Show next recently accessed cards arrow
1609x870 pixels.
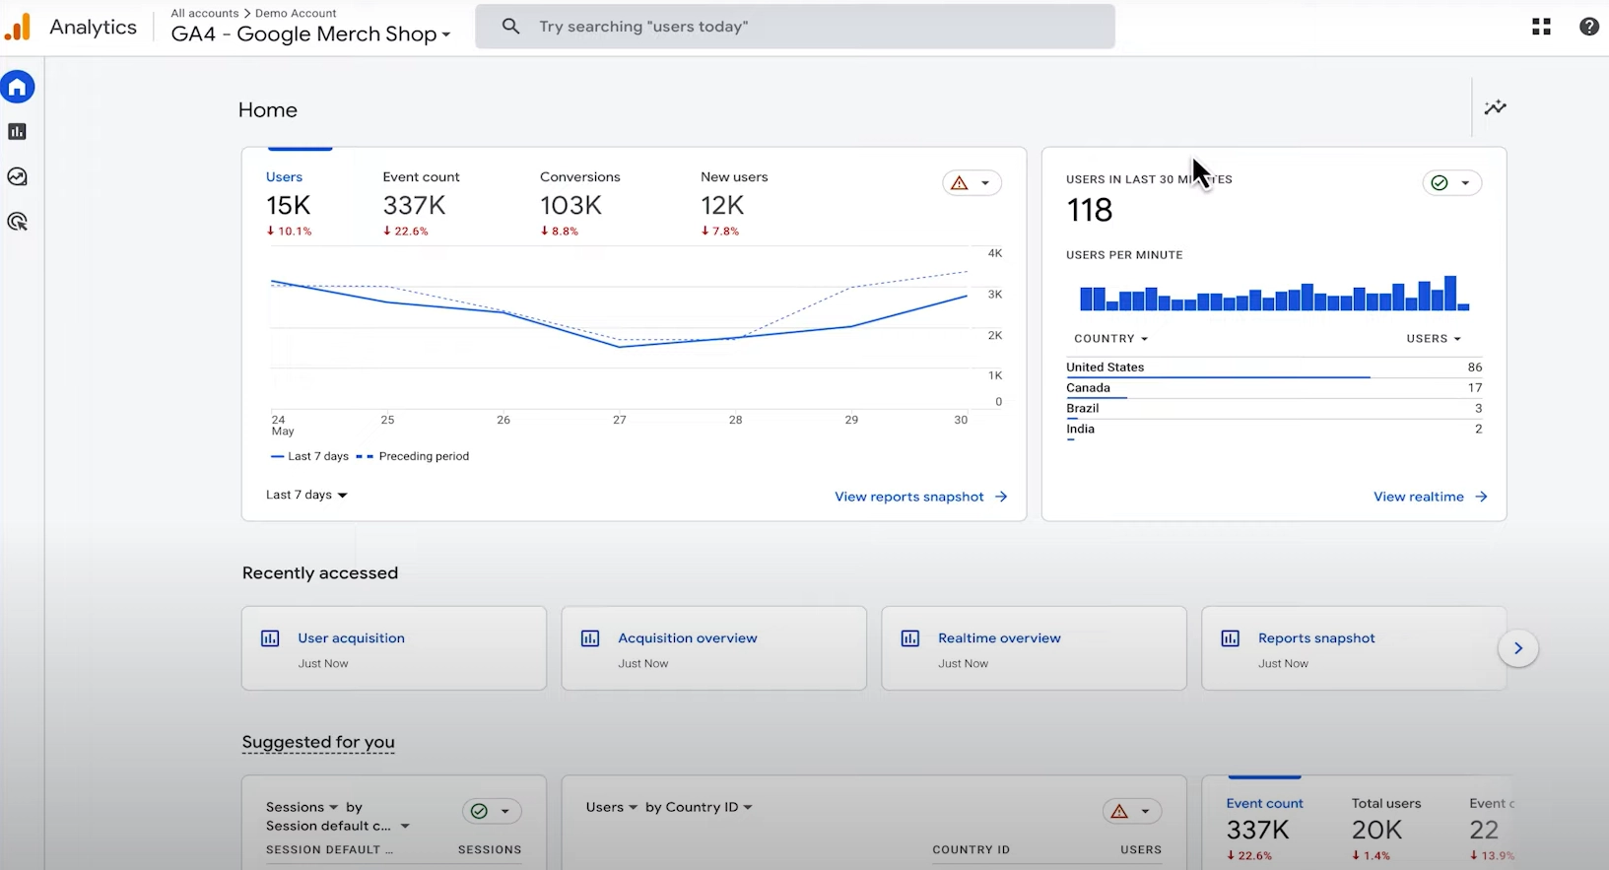[x=1518, y=648]
